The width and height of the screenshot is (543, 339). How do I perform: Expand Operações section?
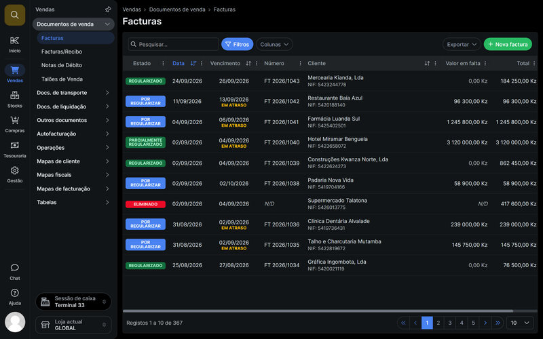73,148
